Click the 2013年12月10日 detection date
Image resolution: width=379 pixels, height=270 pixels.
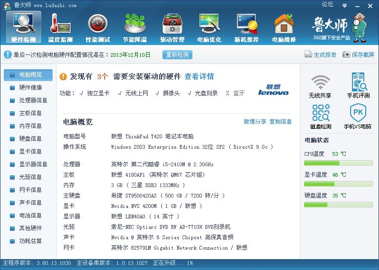(x=130, y=54)
